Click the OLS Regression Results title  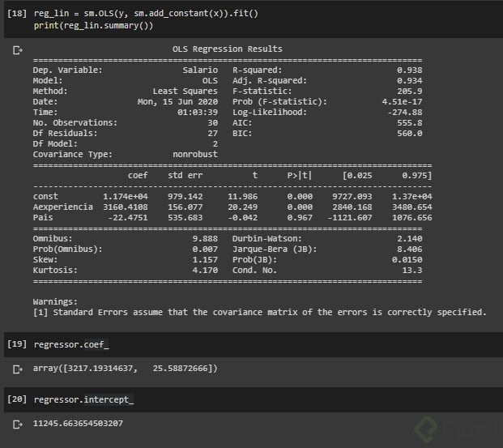pos(228,49)
